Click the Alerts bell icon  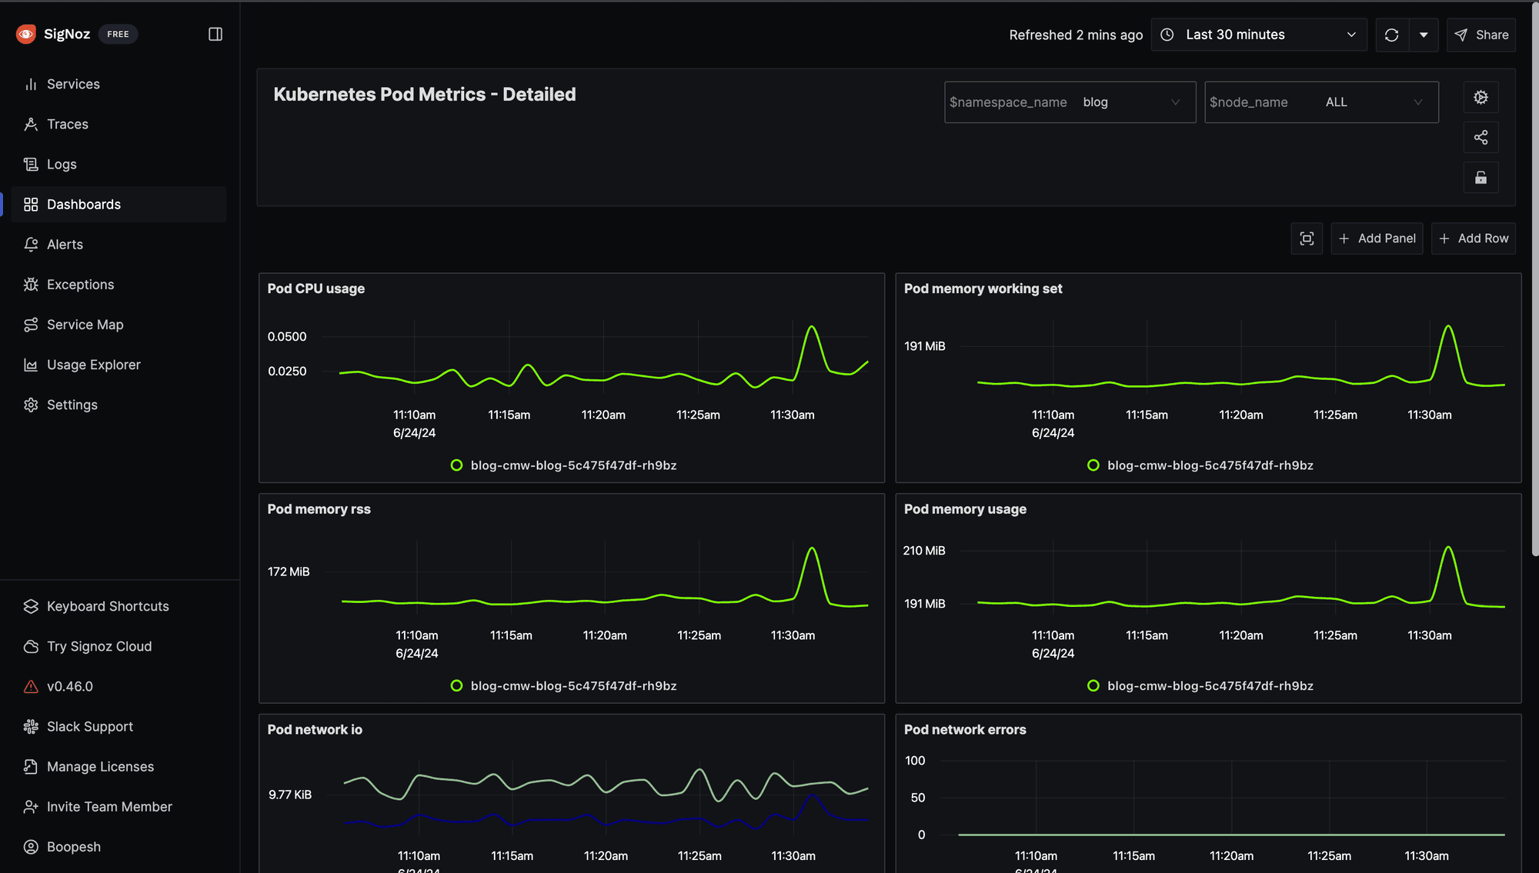click(x=31, y=244)
